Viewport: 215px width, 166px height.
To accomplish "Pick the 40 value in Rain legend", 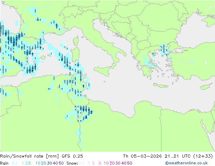I will 55,163.
